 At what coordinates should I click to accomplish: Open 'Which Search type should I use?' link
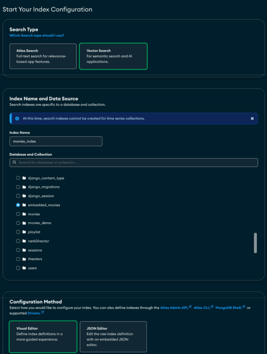36,35
